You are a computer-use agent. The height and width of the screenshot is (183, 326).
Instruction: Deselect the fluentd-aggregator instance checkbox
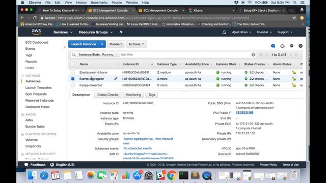(72, 79)
